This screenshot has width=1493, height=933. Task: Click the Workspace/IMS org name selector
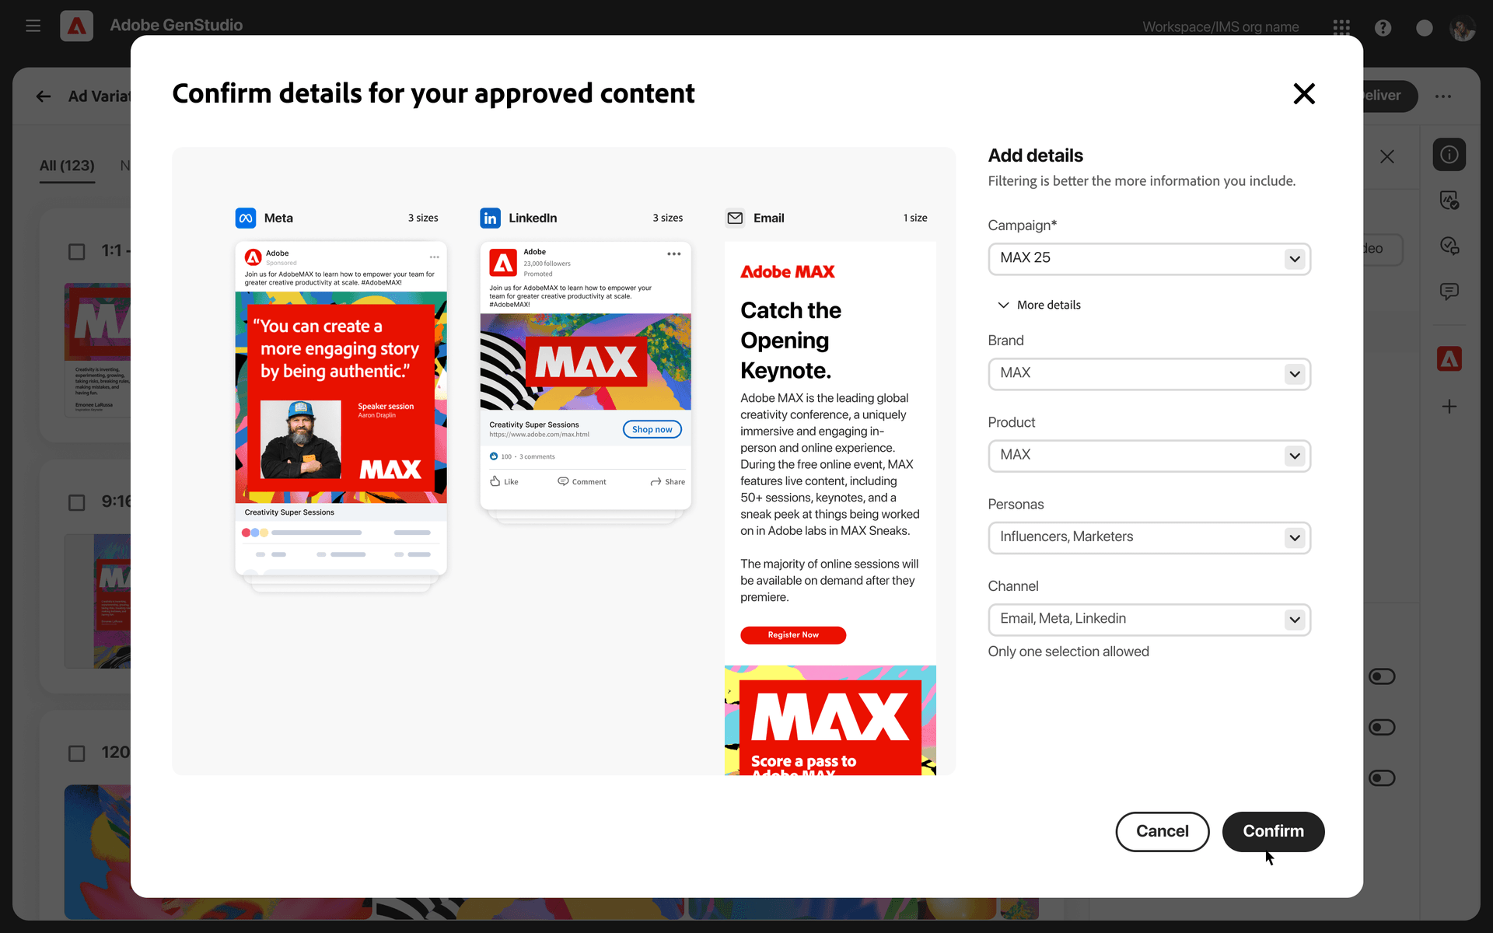pos(1220,27)
